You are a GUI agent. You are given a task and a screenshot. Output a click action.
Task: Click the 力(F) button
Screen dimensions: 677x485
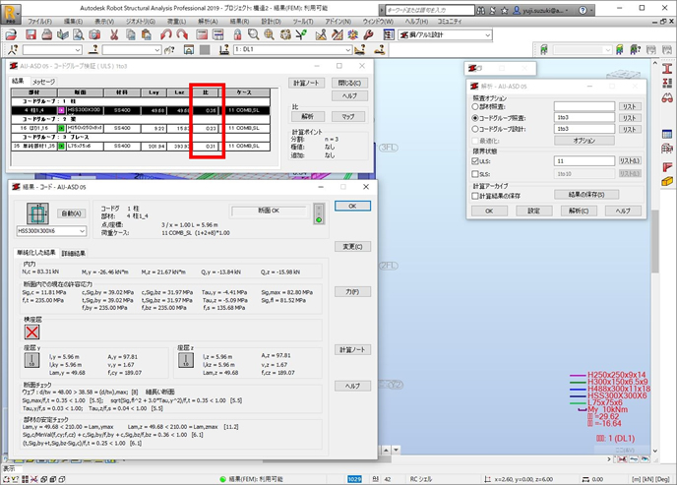tap(352, 292)
